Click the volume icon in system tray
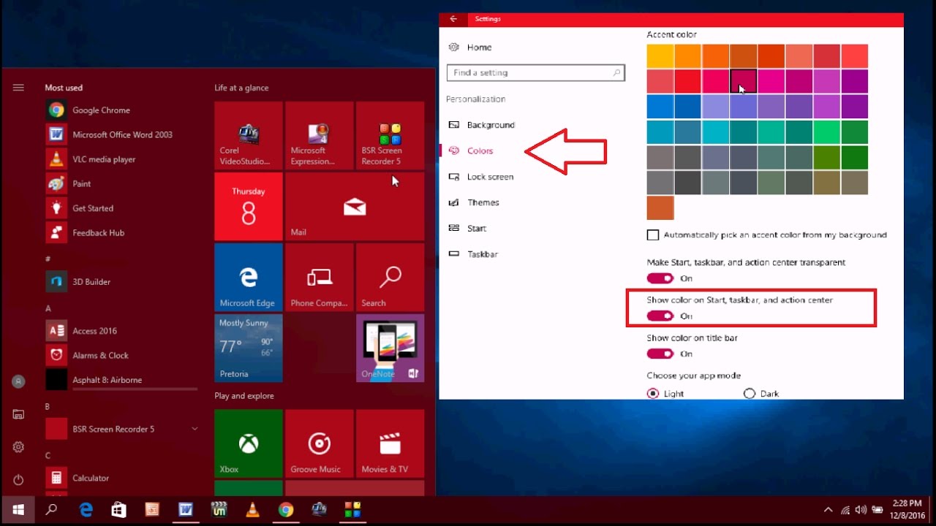The width and height of the screenshot is (936, 526). pos(861,510)
